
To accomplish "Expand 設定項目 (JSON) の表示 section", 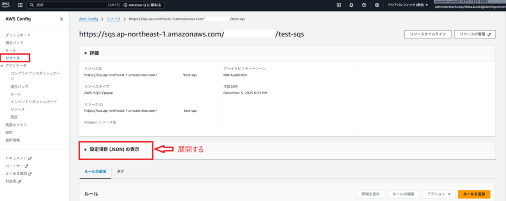I will 114,149.
